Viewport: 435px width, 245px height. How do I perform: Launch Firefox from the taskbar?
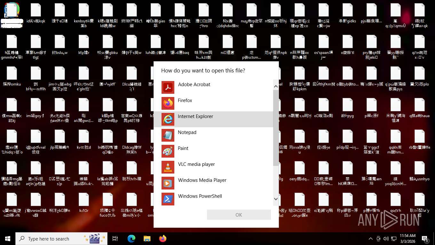[163, 239]
